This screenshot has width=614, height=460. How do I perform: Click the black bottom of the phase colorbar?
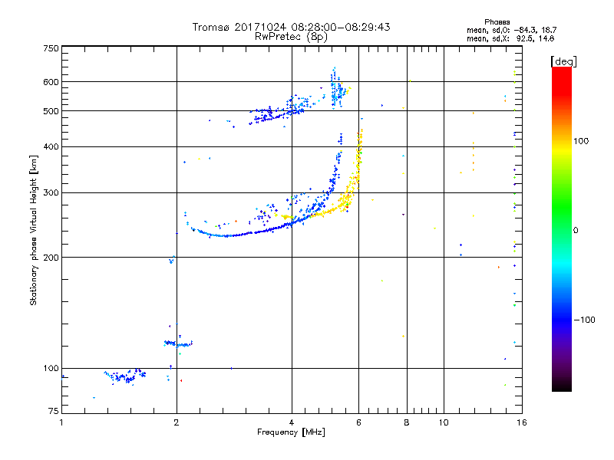click(x=562, y=386)
